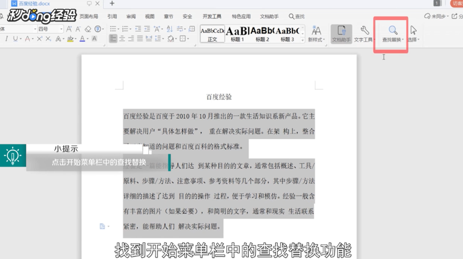Decrease font size with the A- icon
The image size is (463, 259).
[78, 29]
